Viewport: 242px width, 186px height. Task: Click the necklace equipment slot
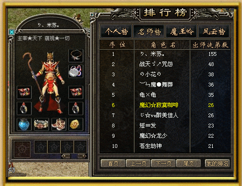click(x=76, y=56)
